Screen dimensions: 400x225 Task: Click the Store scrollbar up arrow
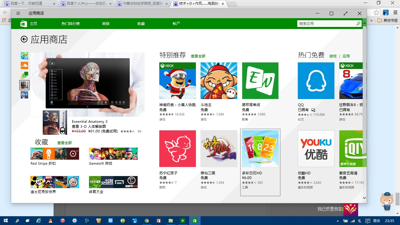(x=365, y=23)
